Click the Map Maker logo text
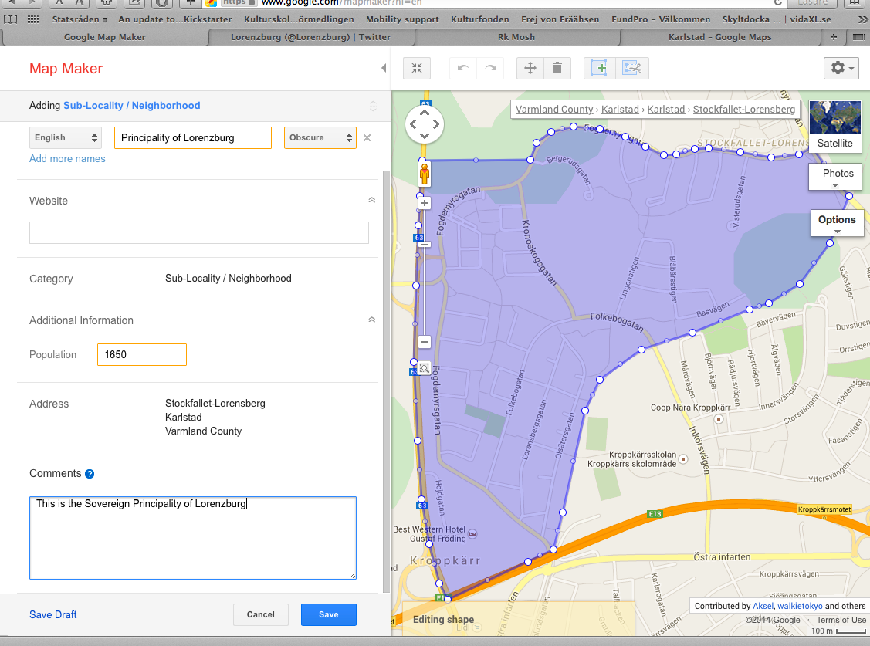 point(66,68)
